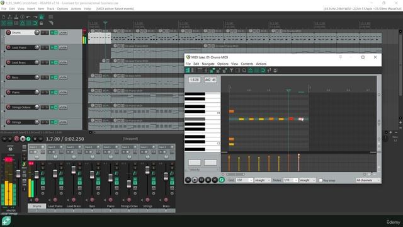Click the Save Project toolbar icon

(16, 17)
